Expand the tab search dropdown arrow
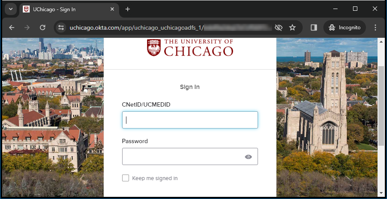Image resolution: width=387 pixels, height=199 pixels. pyautogui.click(x=11, y=9)
